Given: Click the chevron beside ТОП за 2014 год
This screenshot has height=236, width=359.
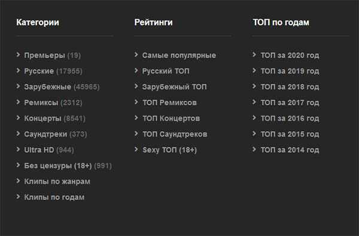Looking at the screenshot, I should tap(254, 149).
